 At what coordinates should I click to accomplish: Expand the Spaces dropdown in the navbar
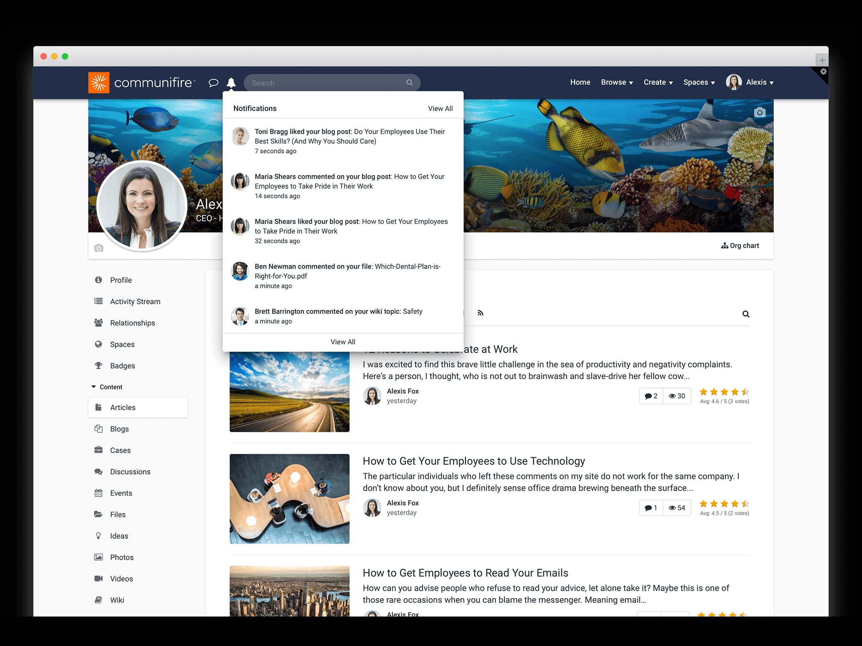699,82
